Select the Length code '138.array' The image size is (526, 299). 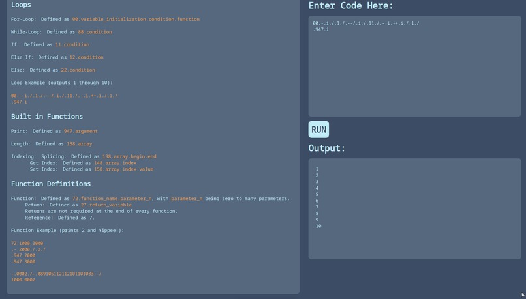point(80,144)
